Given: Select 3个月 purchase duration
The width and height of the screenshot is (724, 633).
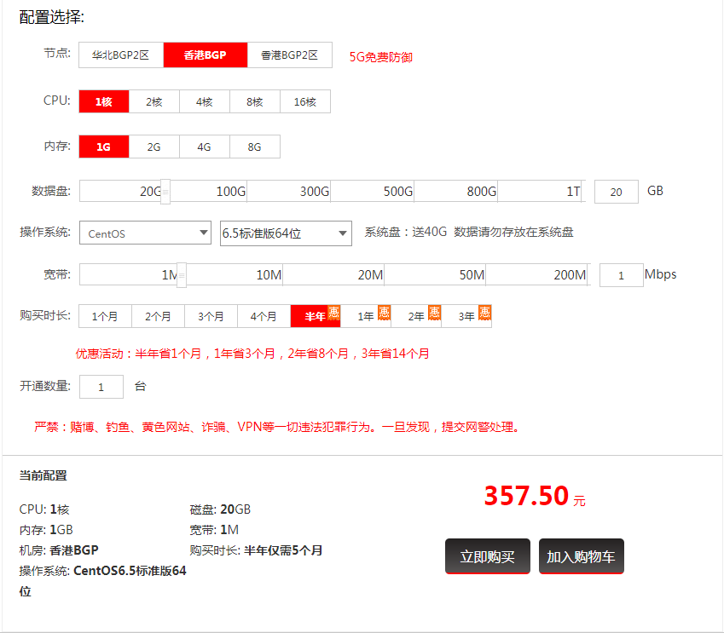Looking at the screenshot, I should (x=211, y=317).
